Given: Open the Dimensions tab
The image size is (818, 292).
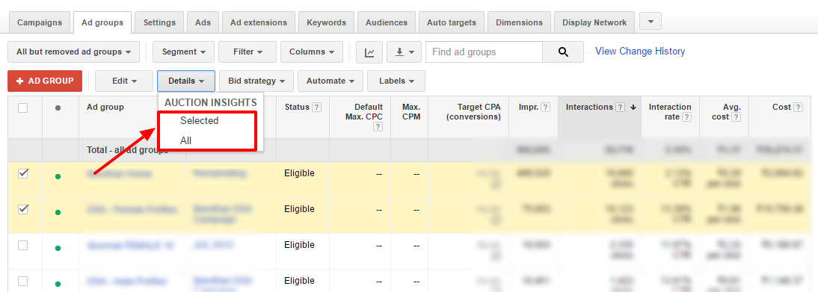Looking at the screenshot, I should (519, 23).
